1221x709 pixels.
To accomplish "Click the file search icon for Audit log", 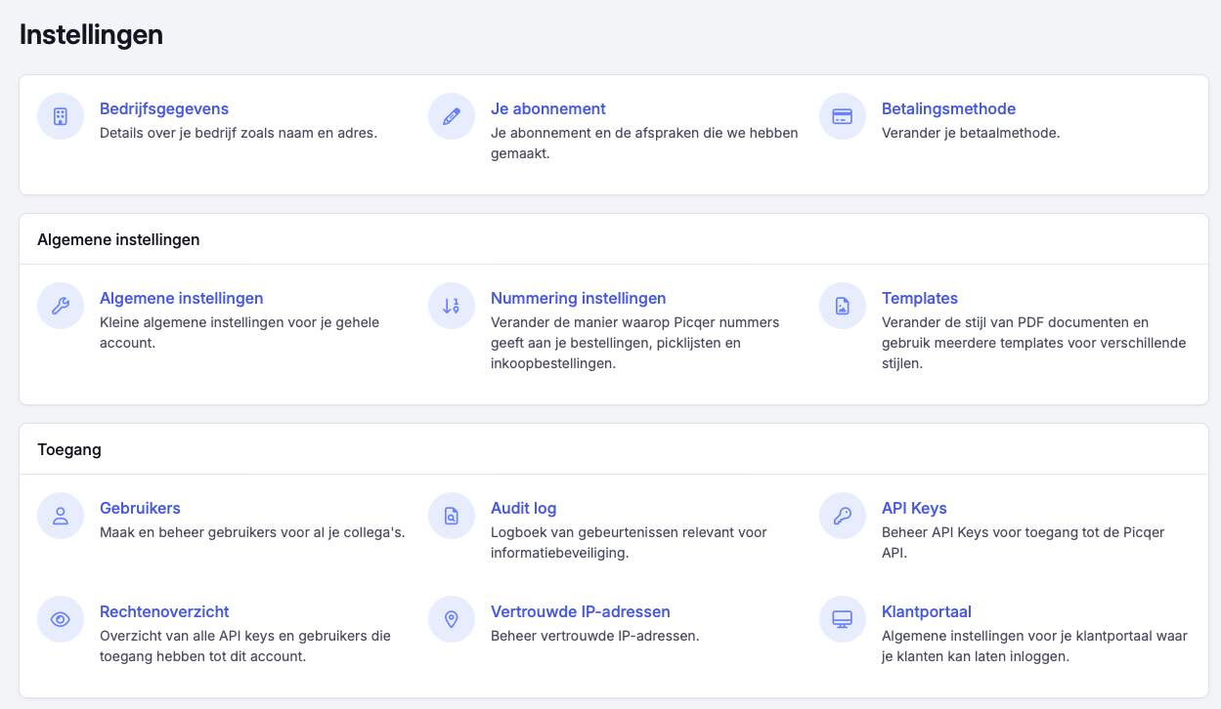I will click(x=452, y=516).
